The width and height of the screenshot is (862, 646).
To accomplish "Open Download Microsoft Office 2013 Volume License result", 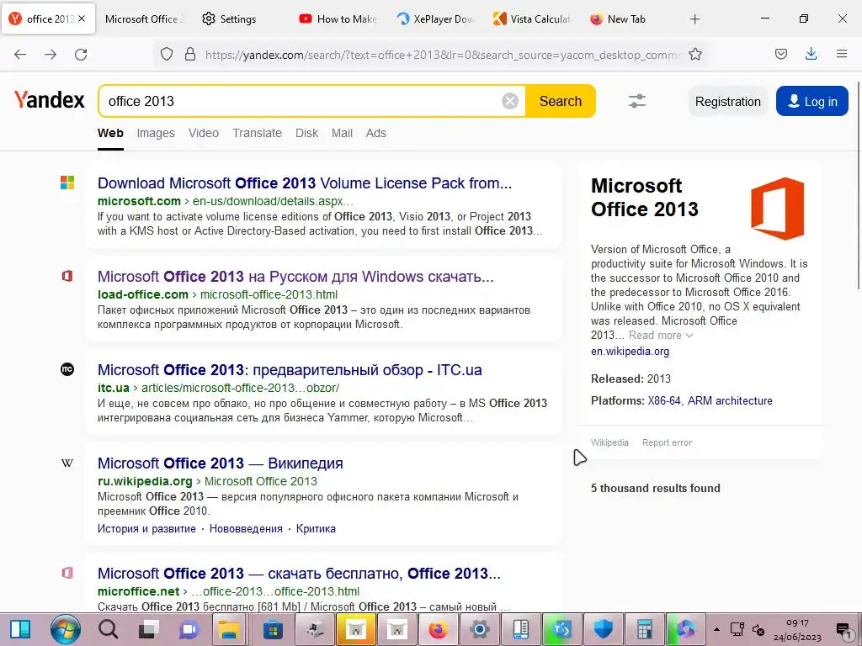I will tap(305, 183).
